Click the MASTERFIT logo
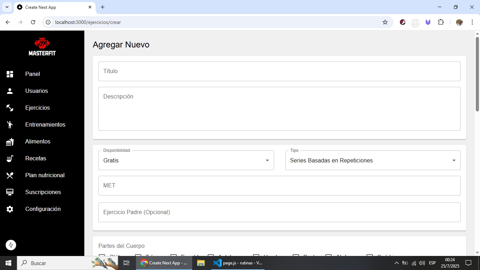This screenshot has width=480, height=270. pos(42,46)
